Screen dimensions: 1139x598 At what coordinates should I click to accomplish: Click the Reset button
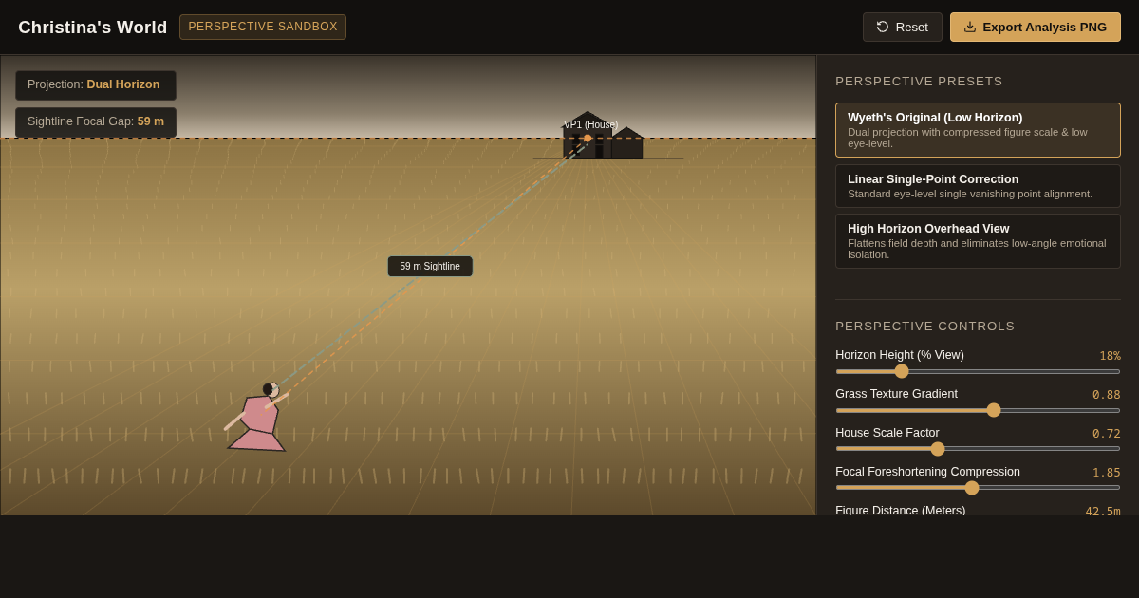coord(902,27)
